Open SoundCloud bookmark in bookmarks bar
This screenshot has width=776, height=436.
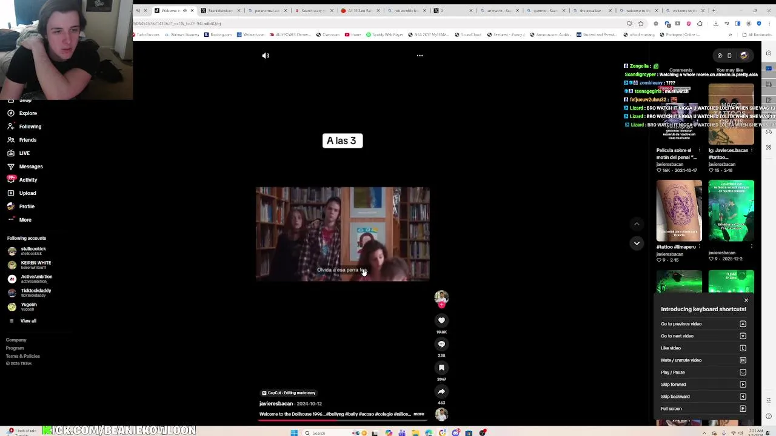(468, 35)
